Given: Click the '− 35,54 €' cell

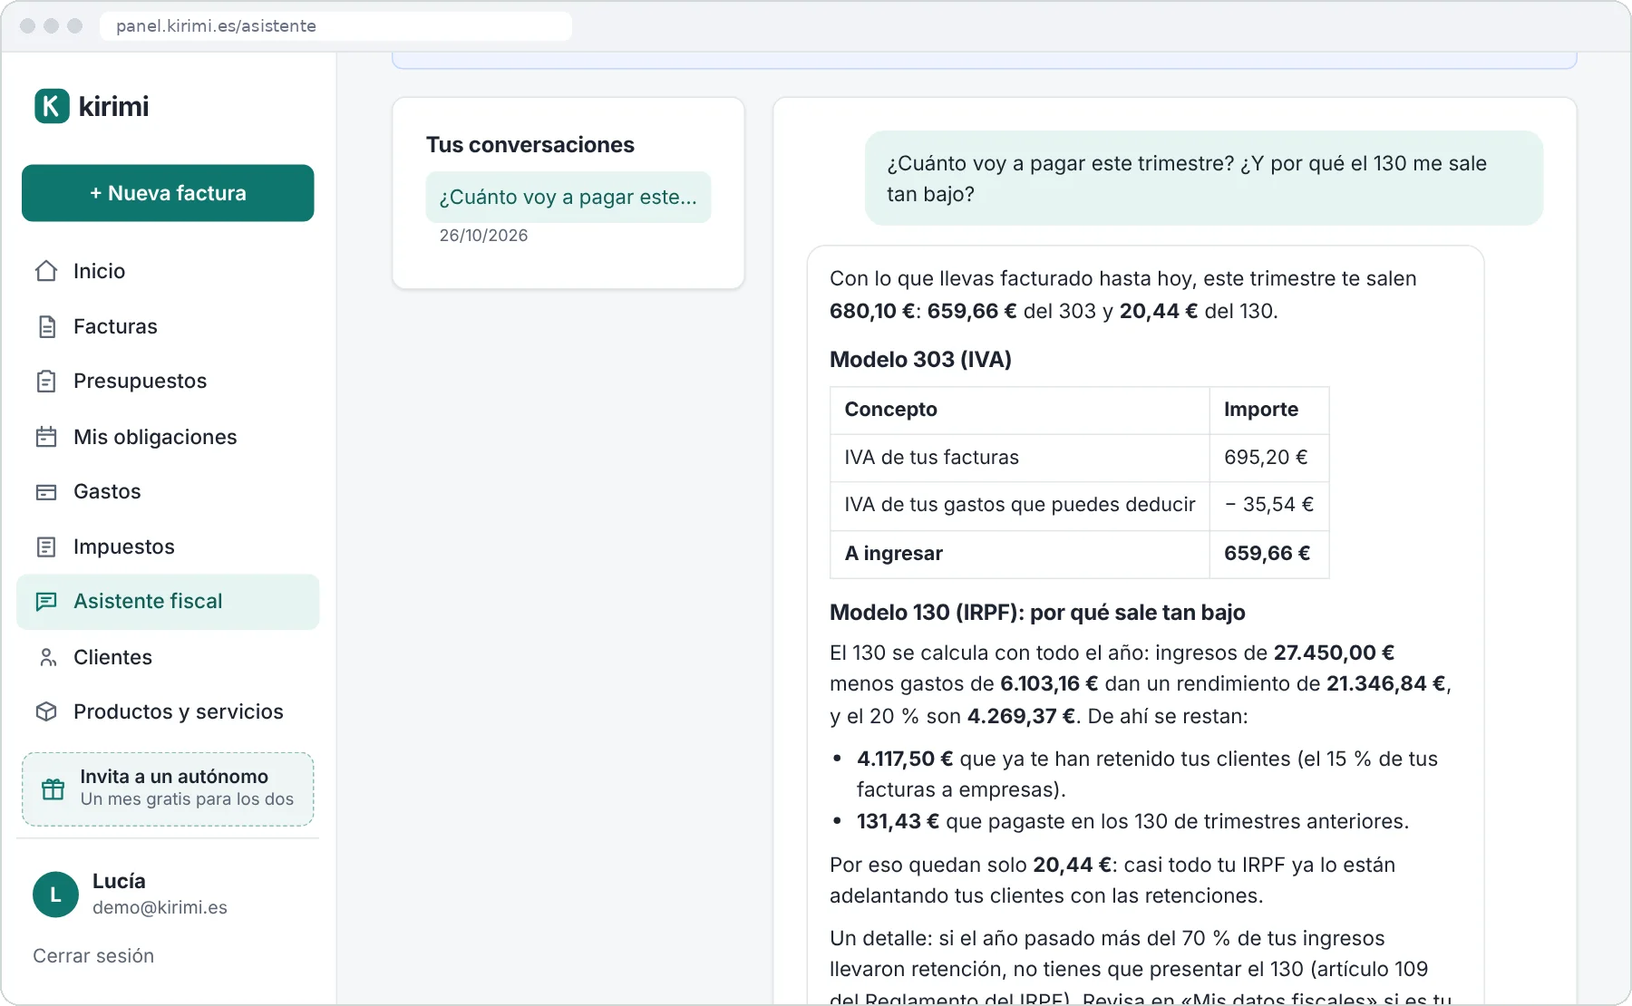Looking at the screenshot, I should (x=1268, y=505).
